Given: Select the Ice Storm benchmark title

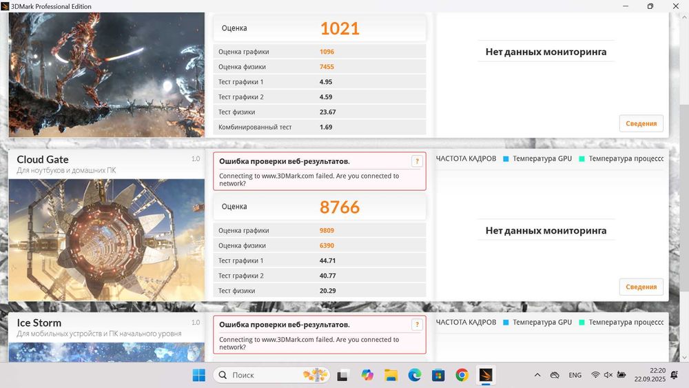Looking at the screenshot, I should [x=39, y=323].
